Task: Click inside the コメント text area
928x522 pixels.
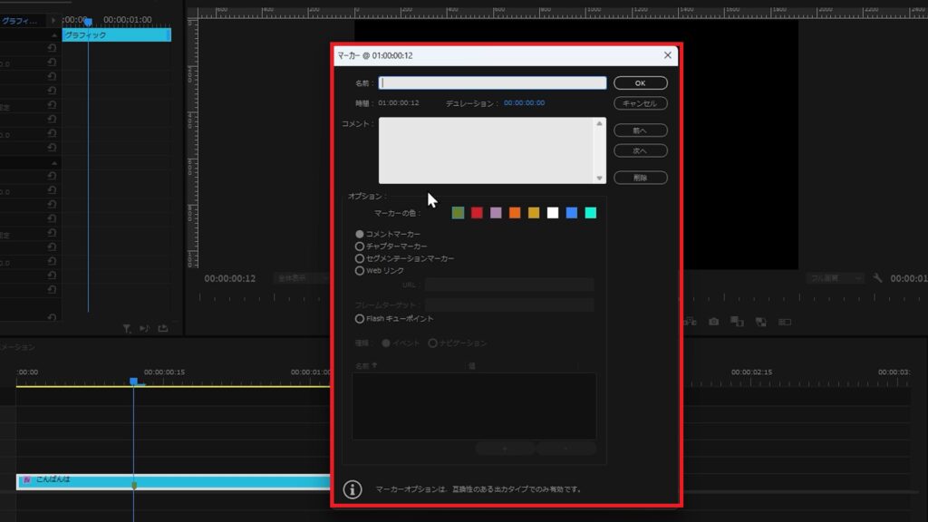Action: click(x=487, y=150)
